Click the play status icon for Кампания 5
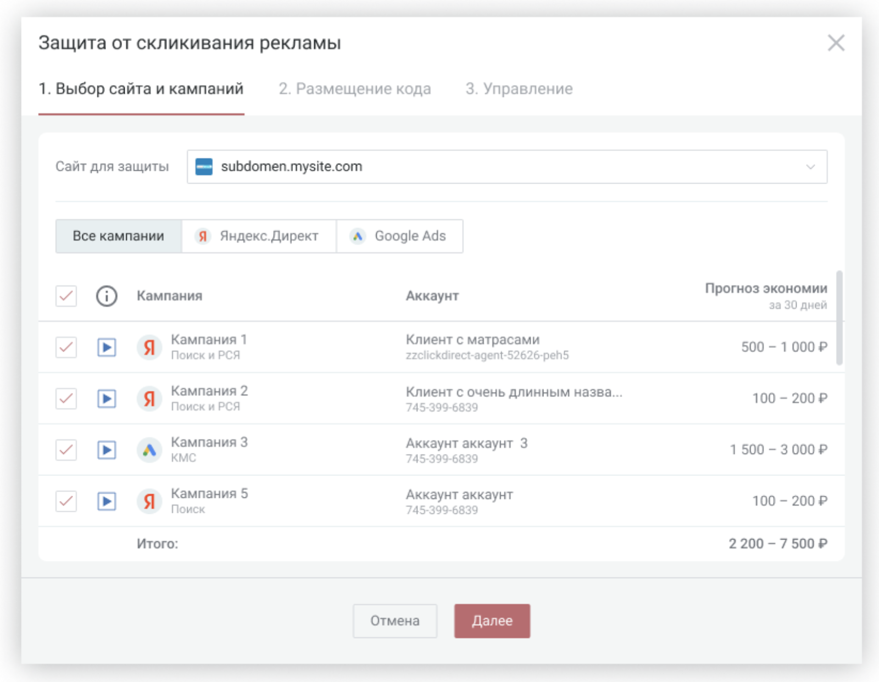879x682 pixels. 107,501
